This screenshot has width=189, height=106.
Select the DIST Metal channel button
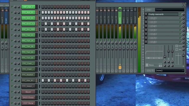pyautogui.click(x=28, y=103)
